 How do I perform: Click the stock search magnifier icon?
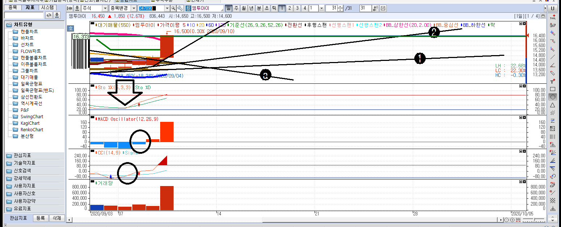pos(173,8)
